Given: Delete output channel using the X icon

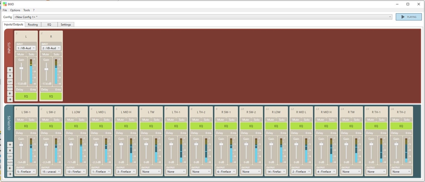Looking at the screenshot, I should tap(10, 150).
